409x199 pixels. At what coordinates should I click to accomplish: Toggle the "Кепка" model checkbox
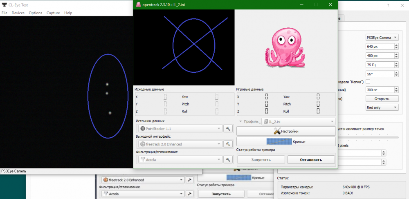(x=368, y=82)
